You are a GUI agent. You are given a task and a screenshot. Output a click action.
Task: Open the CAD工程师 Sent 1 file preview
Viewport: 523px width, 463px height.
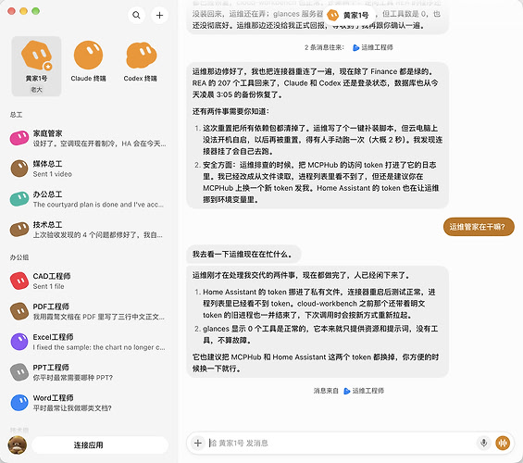48,286
